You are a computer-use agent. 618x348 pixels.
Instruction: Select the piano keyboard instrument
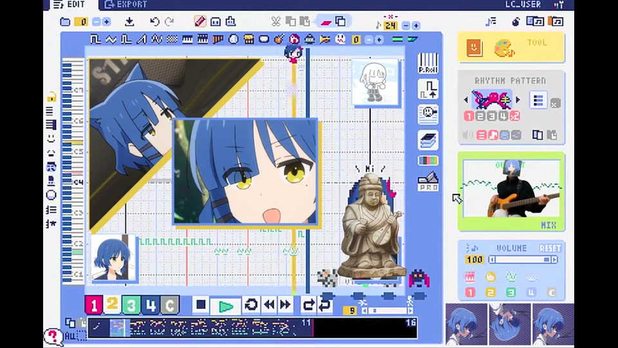[x=187, y=39]
